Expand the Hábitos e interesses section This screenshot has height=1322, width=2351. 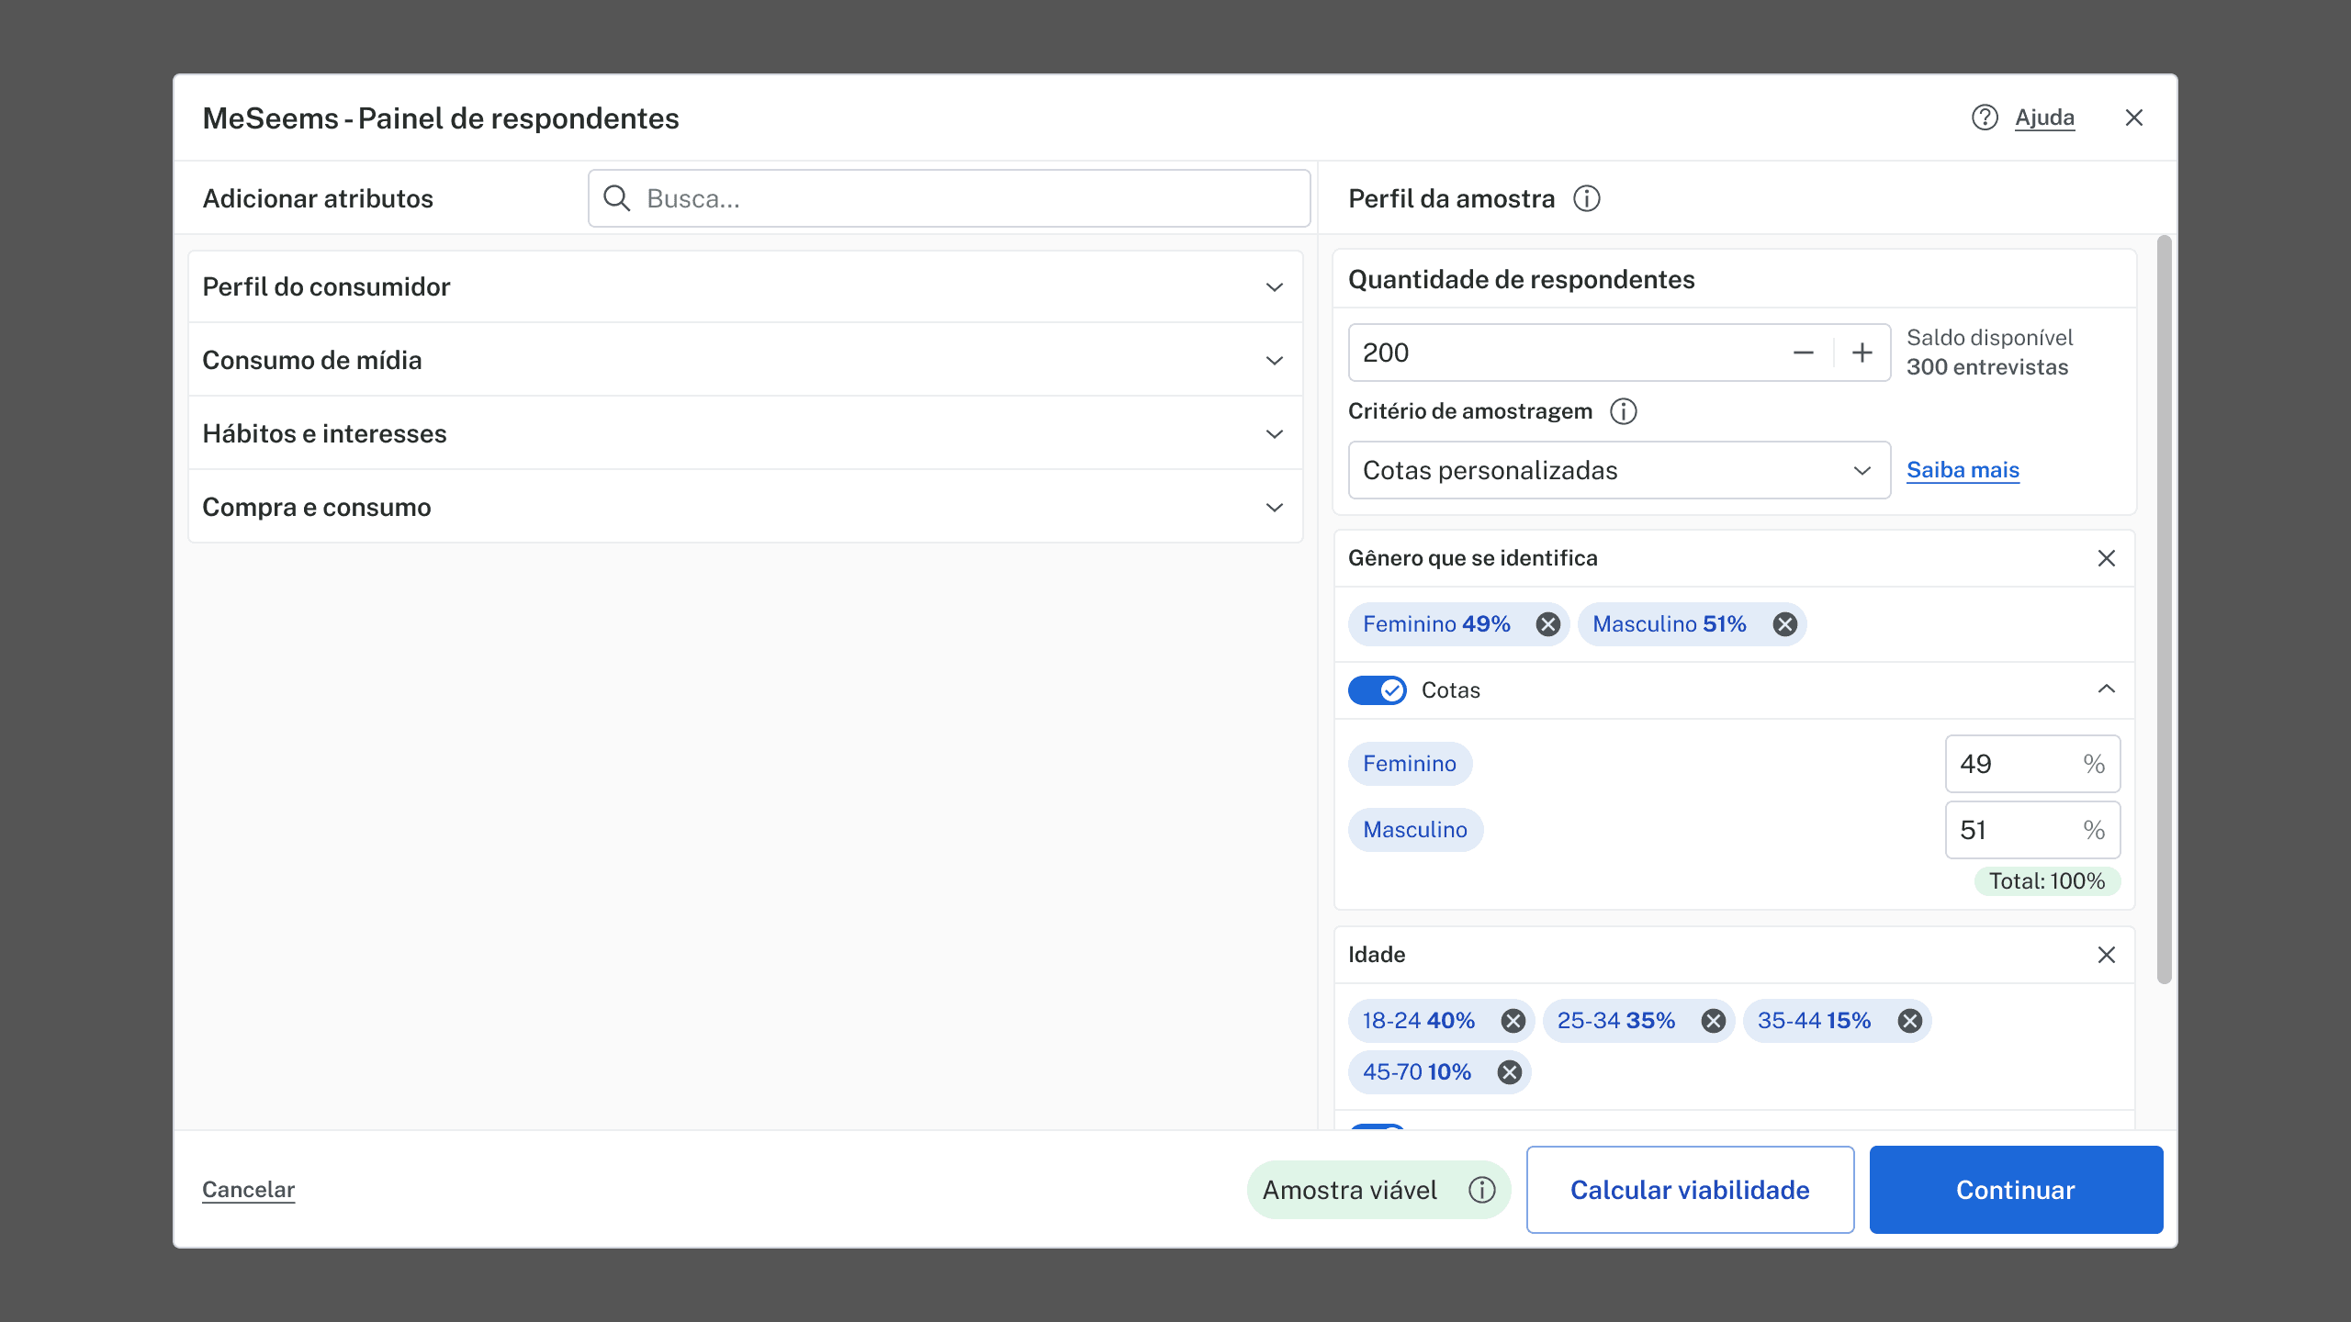pos(1274,433)
